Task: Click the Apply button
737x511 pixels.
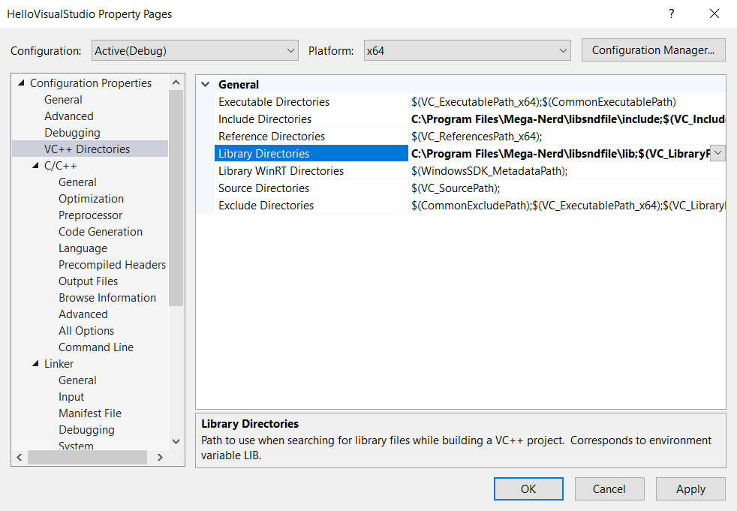Action: [690, 489]
